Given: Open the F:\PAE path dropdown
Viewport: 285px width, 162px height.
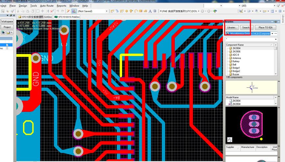Looking at the screenshot, I should pyautogui.click(x=199, y=11).
